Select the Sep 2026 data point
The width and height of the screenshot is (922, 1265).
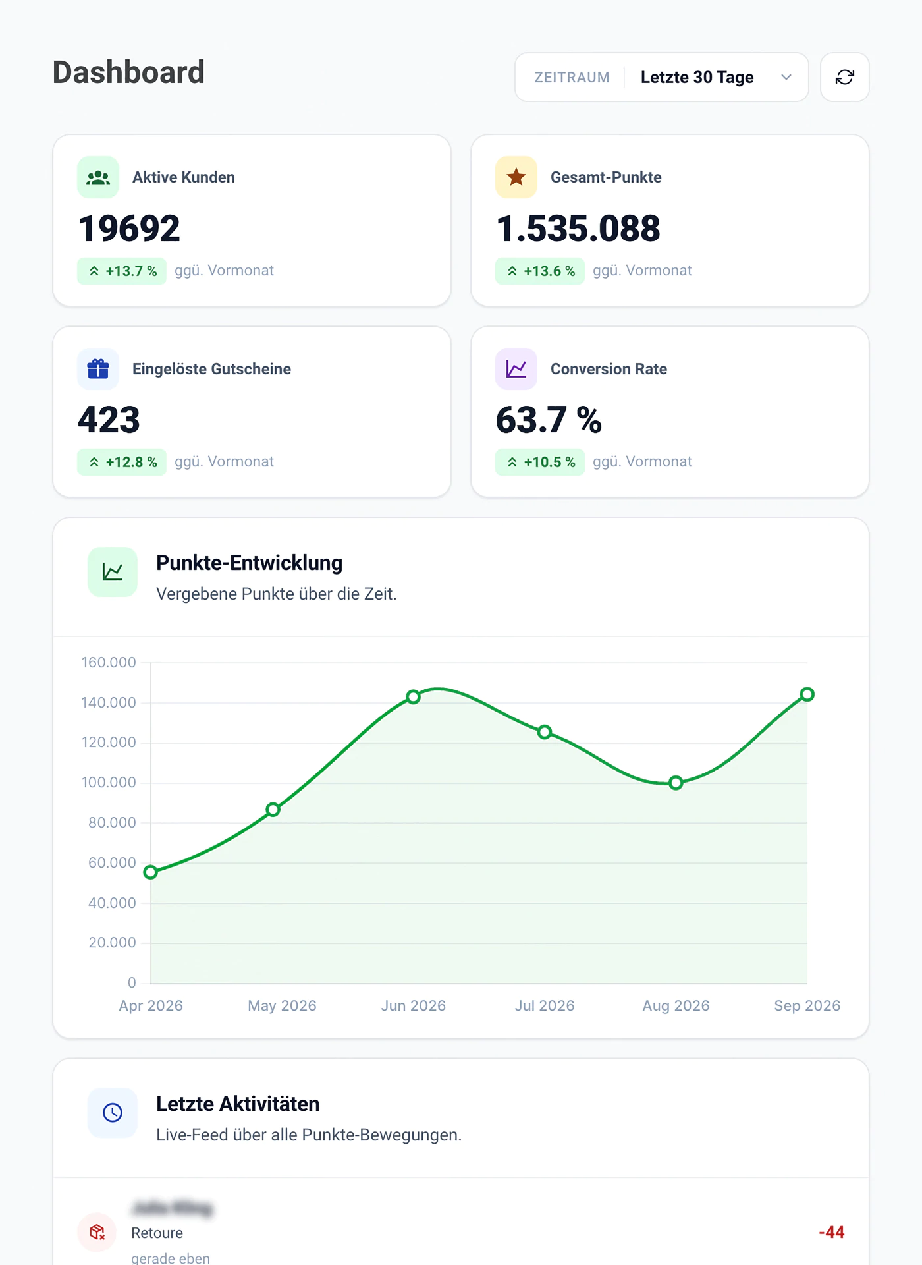807,694
